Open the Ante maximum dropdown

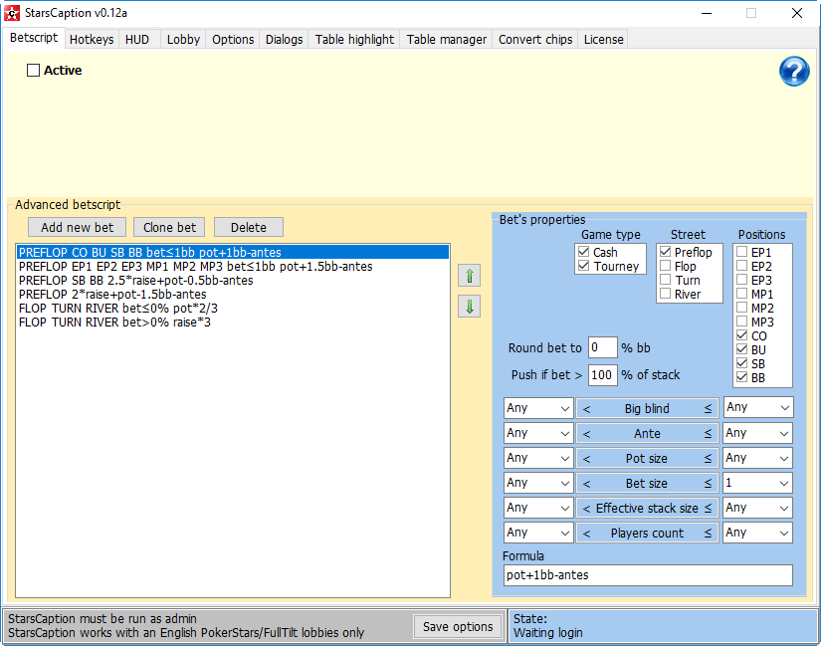pyautogui.click(x=757, y=433)
